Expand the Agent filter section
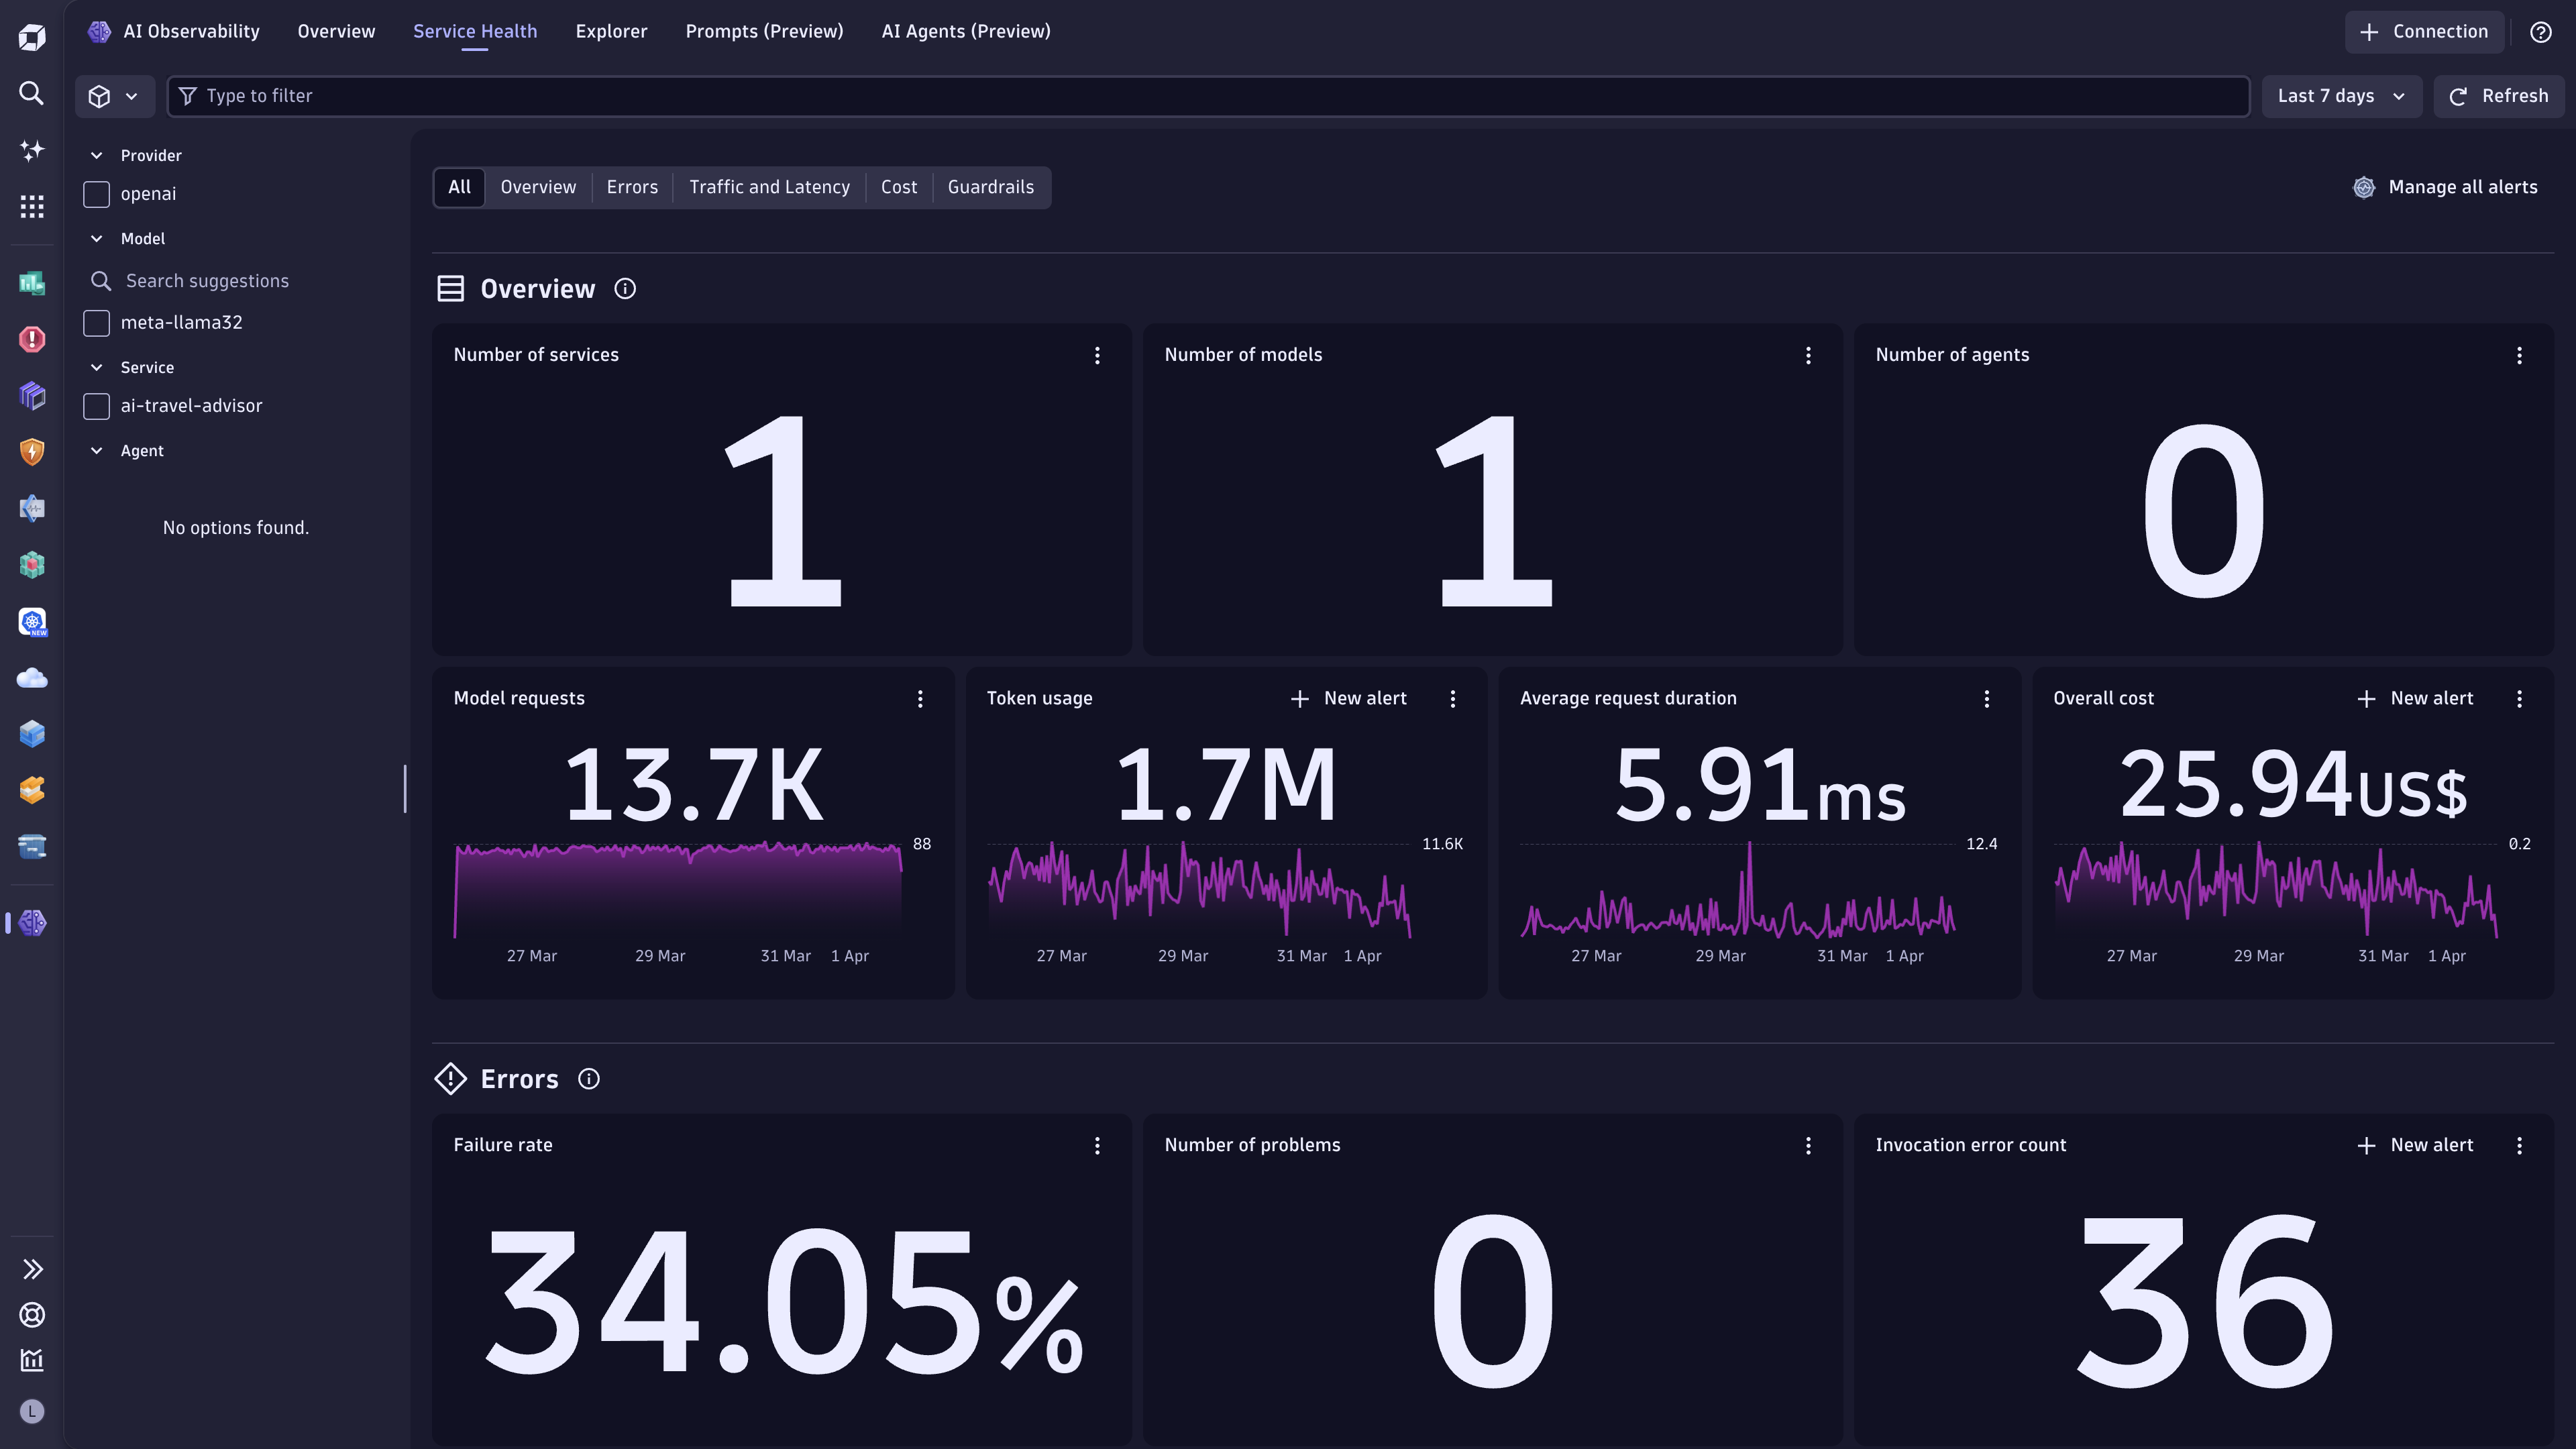Viewport: 2576px width, 1449px height. 97,450
